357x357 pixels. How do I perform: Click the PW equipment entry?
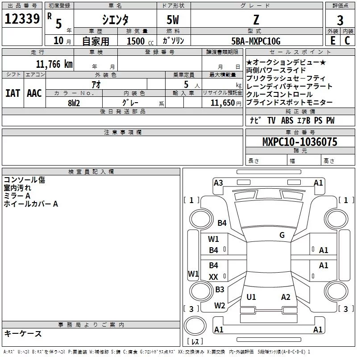[x=330, y=120]
